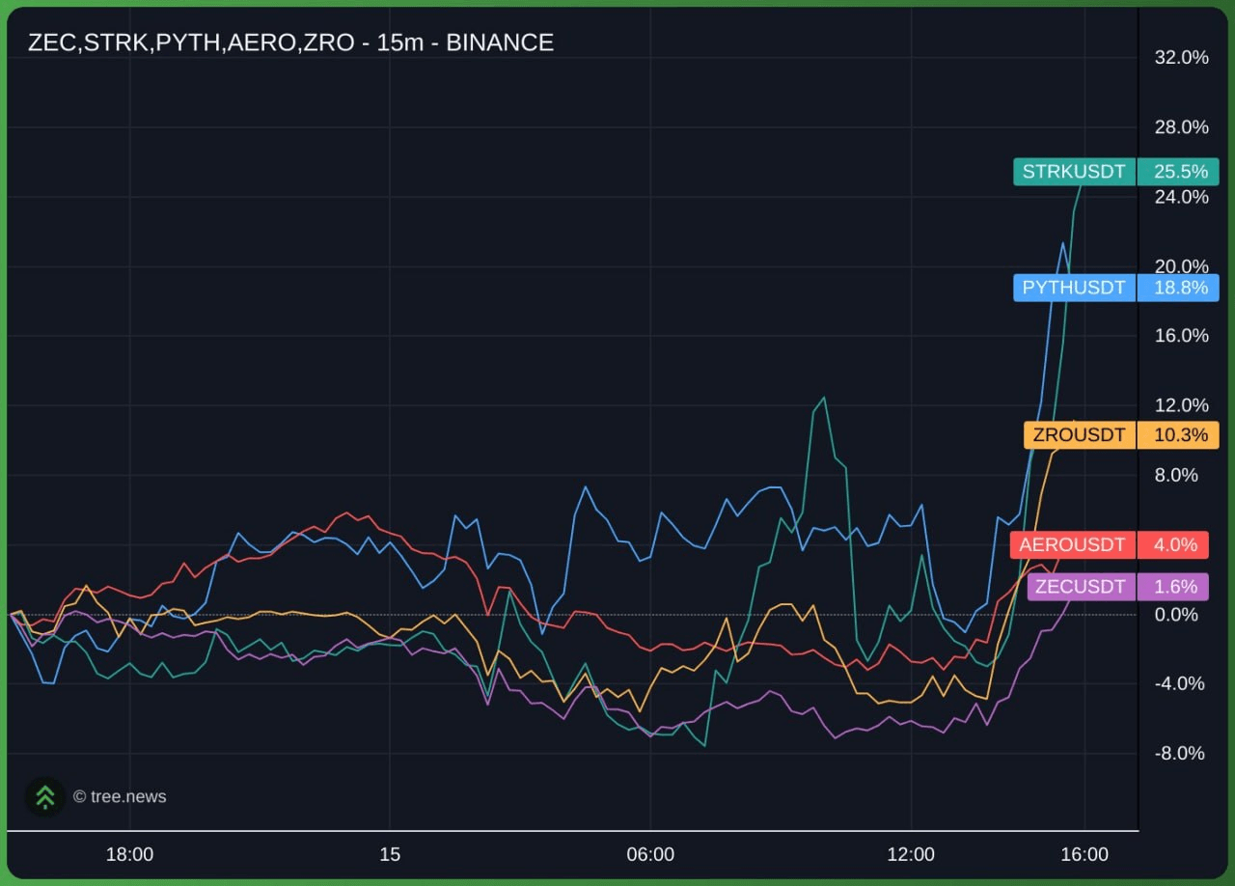
Task: Click the 16:00 time axis label
Action: pyautogui.click(x=1084, y=855)
